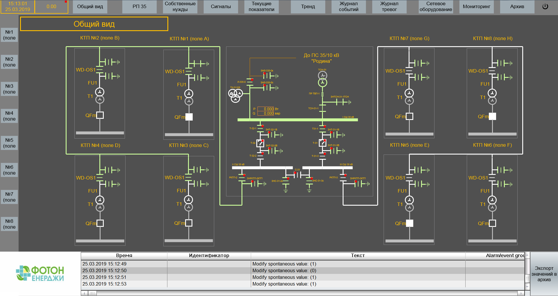Switch to the Тренд screen
Image resolution: width=558 pixels, height=296 pixels.
coord(308,7)
